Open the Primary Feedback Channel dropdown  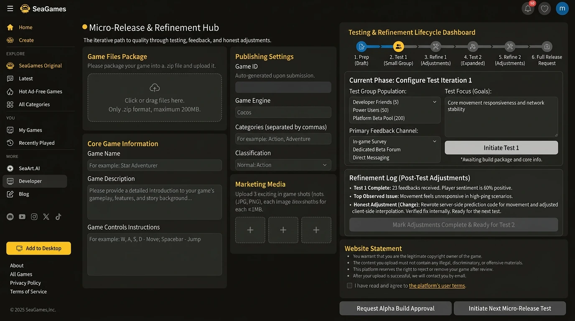coord(434,141)
